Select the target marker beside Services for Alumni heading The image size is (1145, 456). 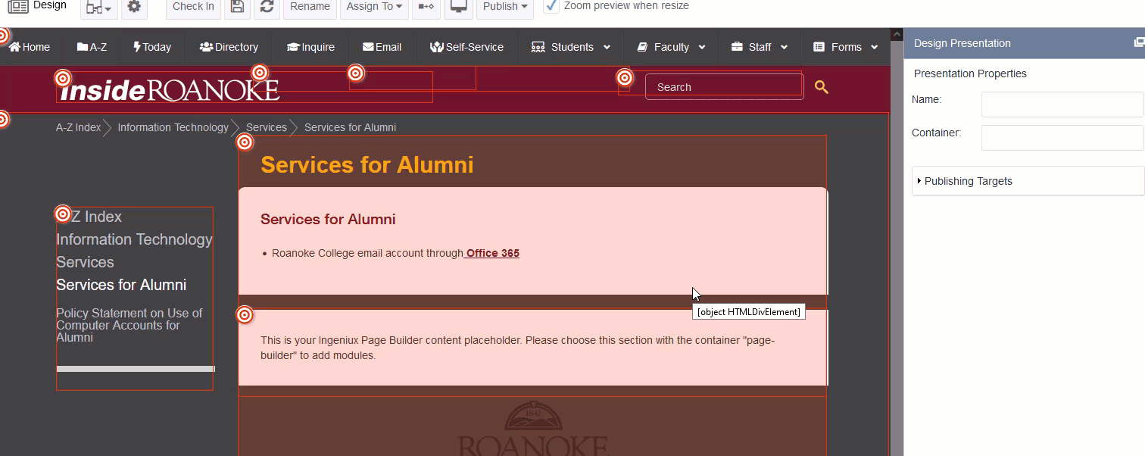245,142
